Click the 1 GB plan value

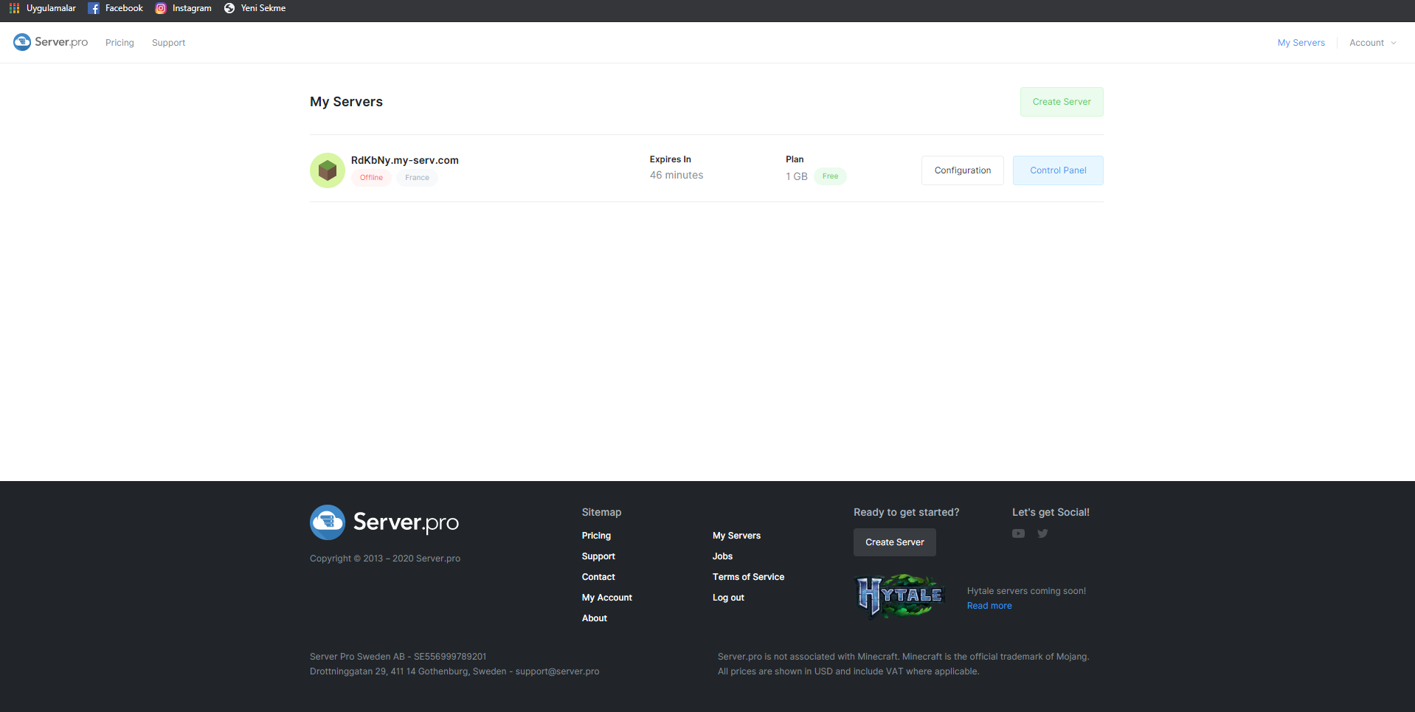[x=797, y=176]
